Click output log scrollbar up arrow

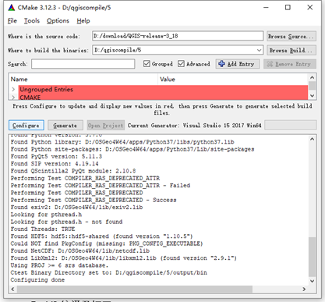(x=313, y=139)
